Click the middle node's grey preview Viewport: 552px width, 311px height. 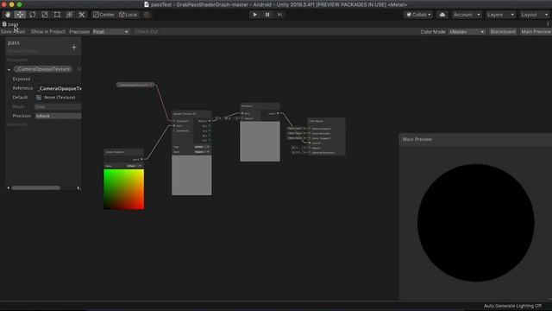point(260,142)
